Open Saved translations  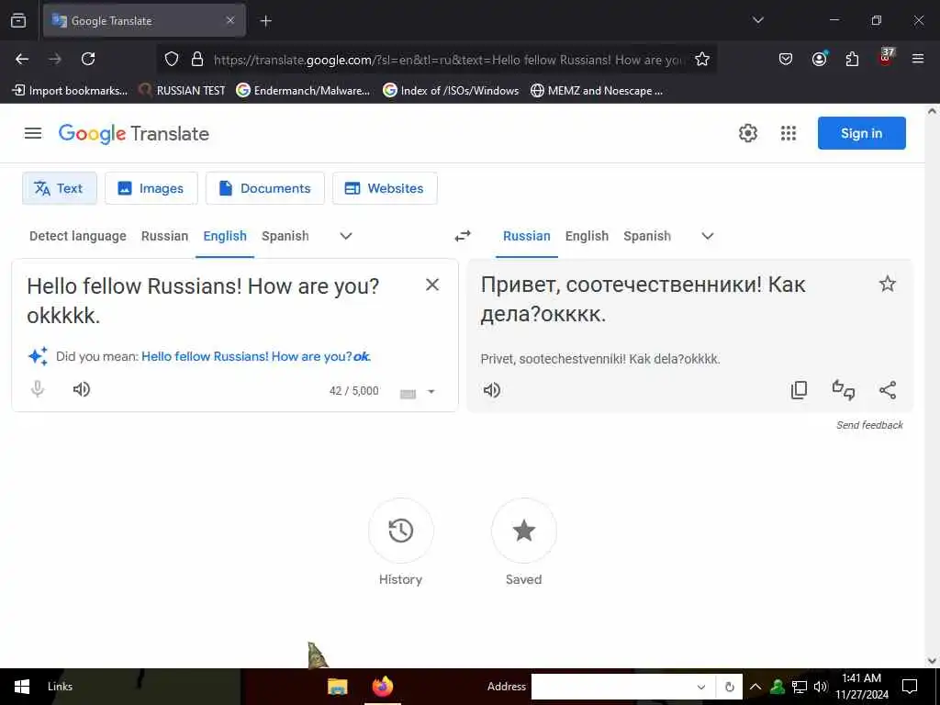[523, 531]
